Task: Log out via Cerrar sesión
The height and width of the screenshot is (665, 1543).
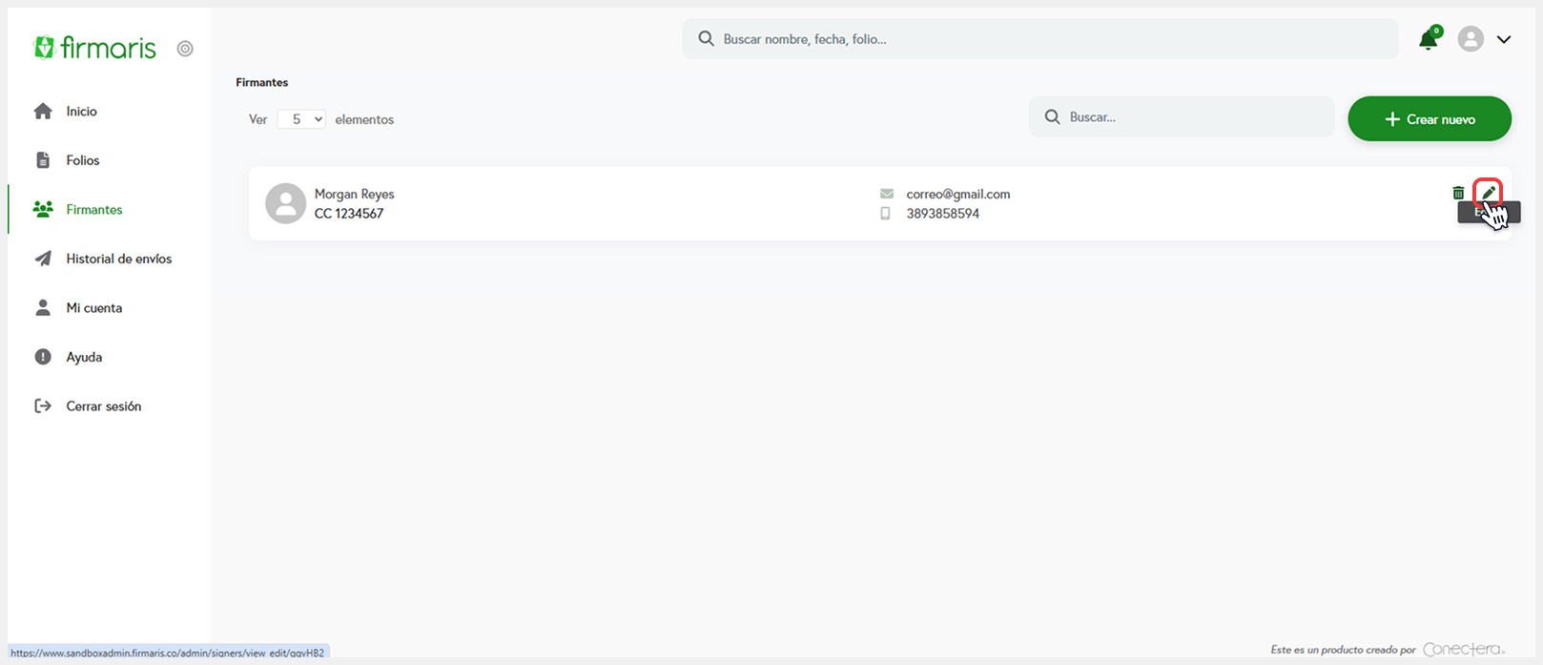Action: click(103, 406)
